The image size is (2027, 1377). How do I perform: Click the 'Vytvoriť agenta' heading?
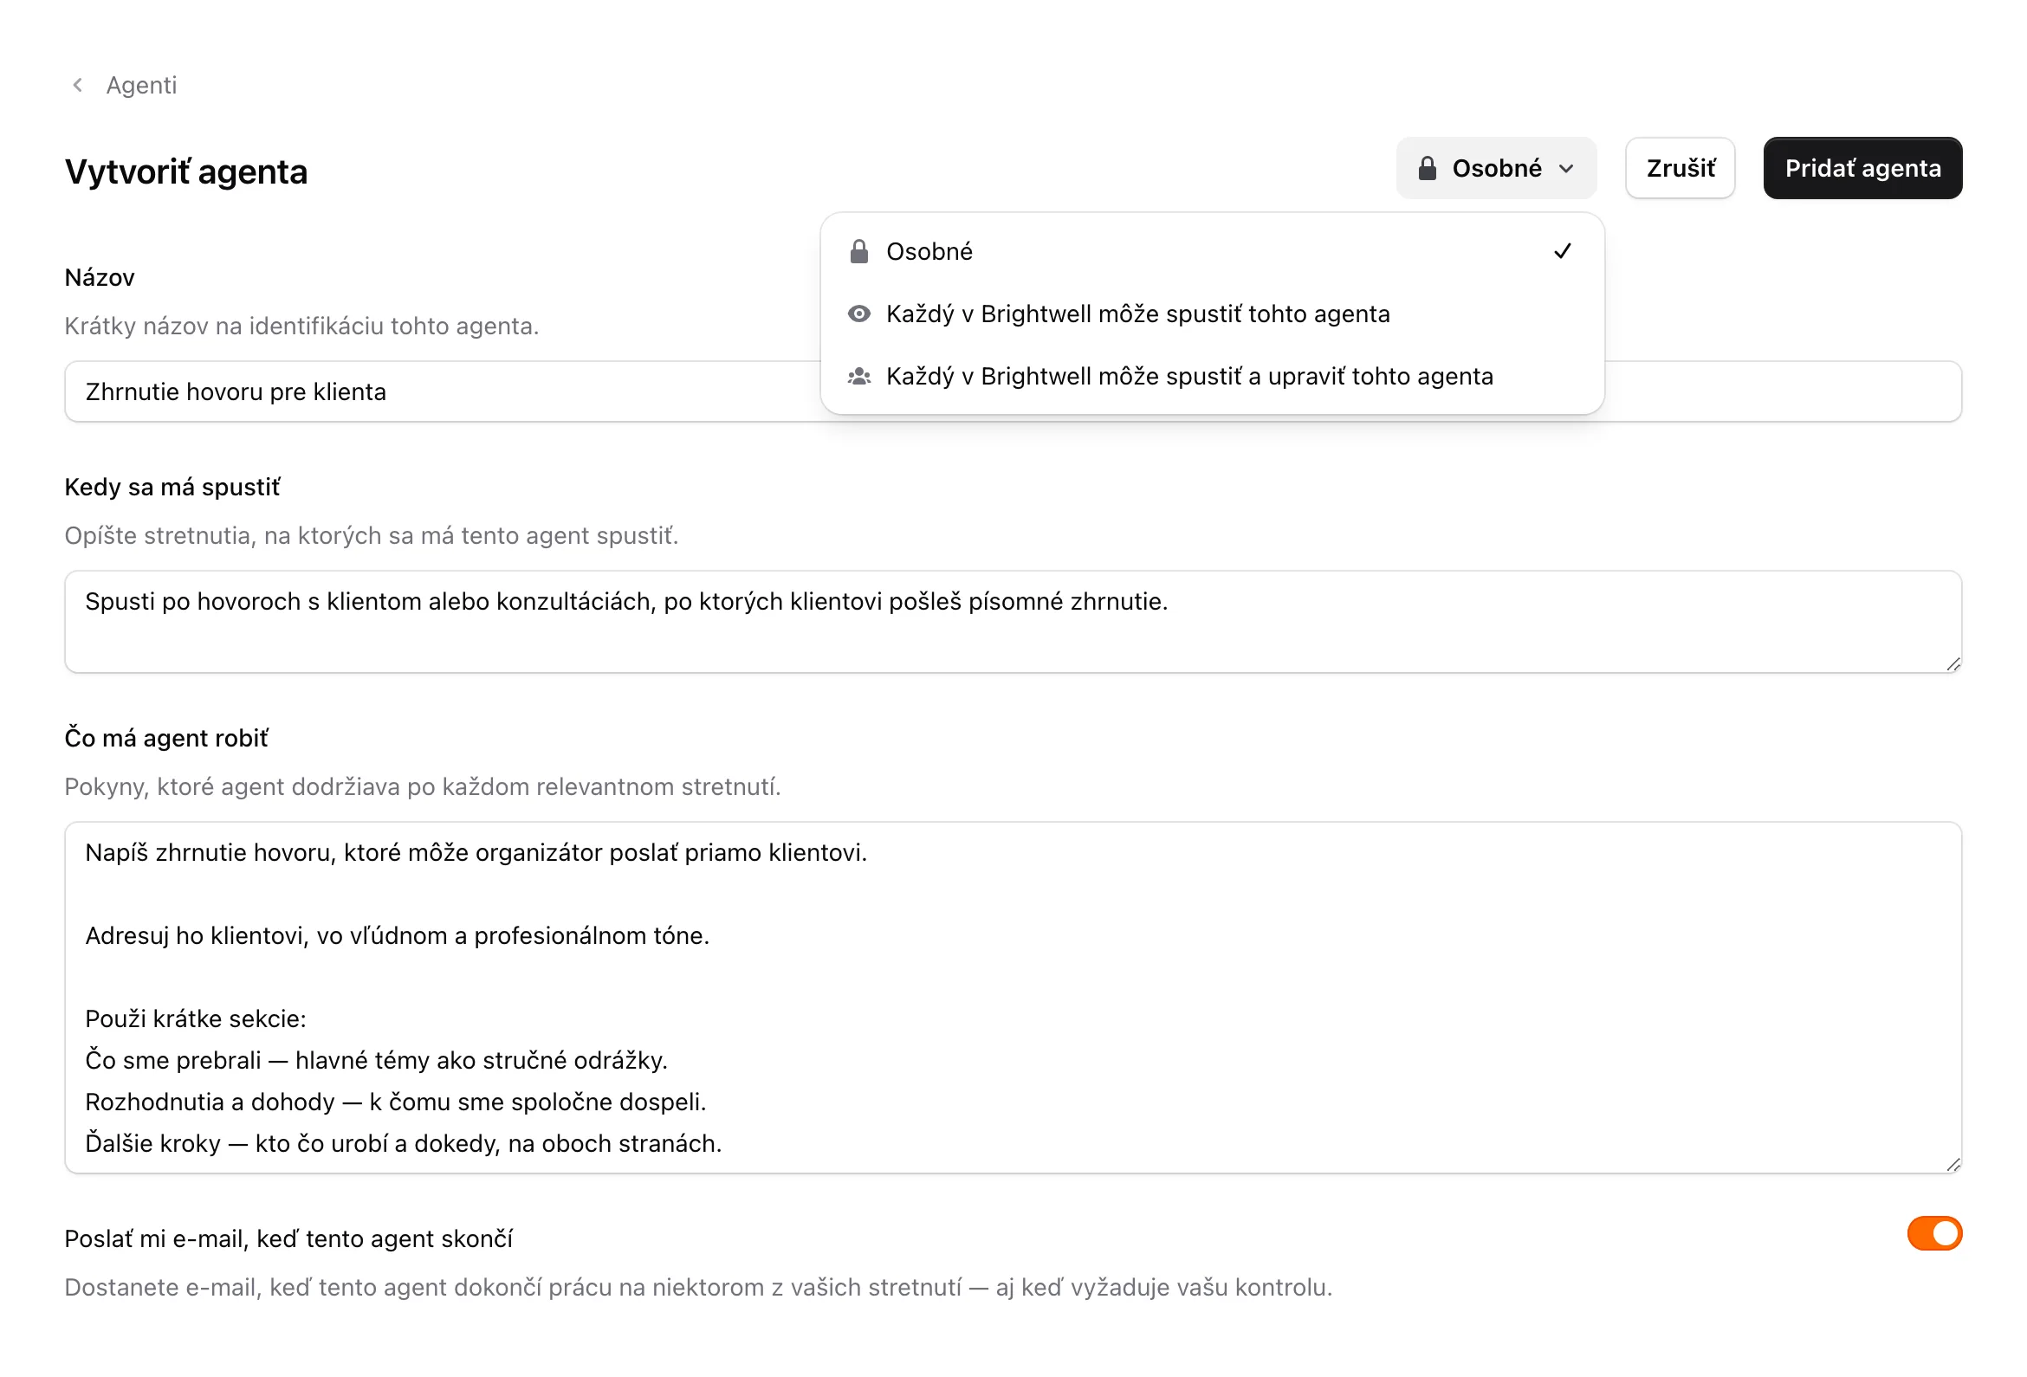185,171
